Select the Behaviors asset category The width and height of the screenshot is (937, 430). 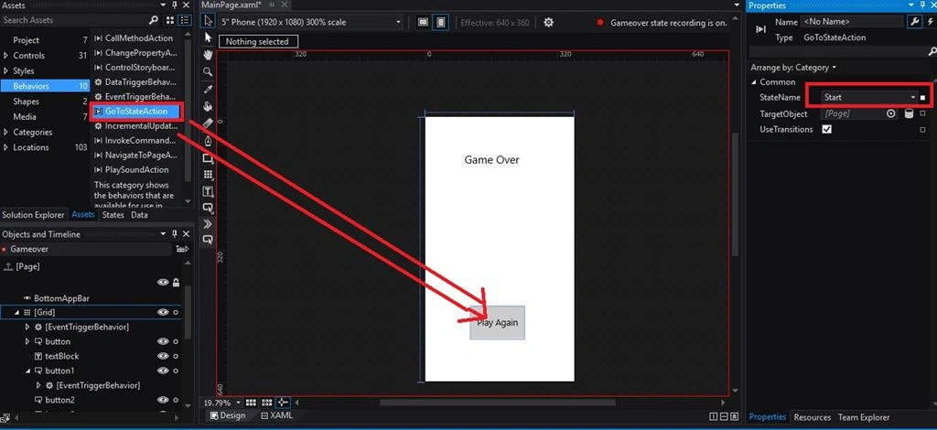click(46, 86)
